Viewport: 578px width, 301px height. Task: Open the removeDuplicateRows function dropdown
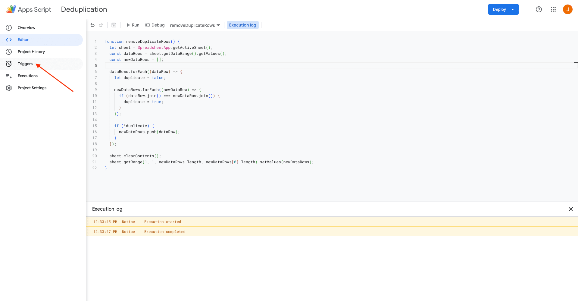pyautogui.click(x=195, y=25)
